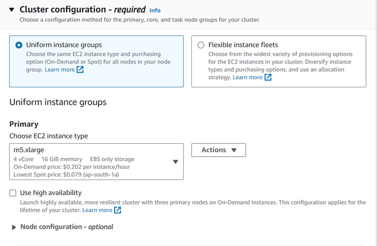The image size is (377, 246).
Task: Click the down arrow on the Actions button
Action: tap(234, 150)
